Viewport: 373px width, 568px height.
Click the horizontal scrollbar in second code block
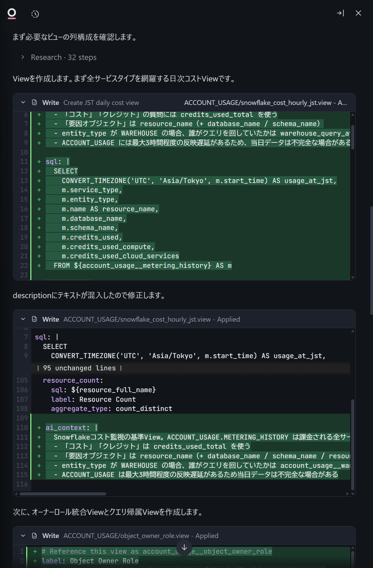pyautogui.click(x=63, y=494)
